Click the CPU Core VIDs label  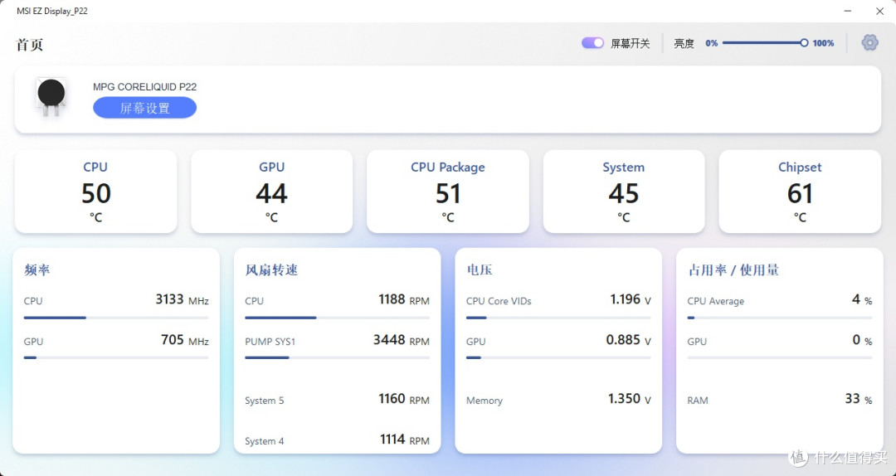point(499,301)
